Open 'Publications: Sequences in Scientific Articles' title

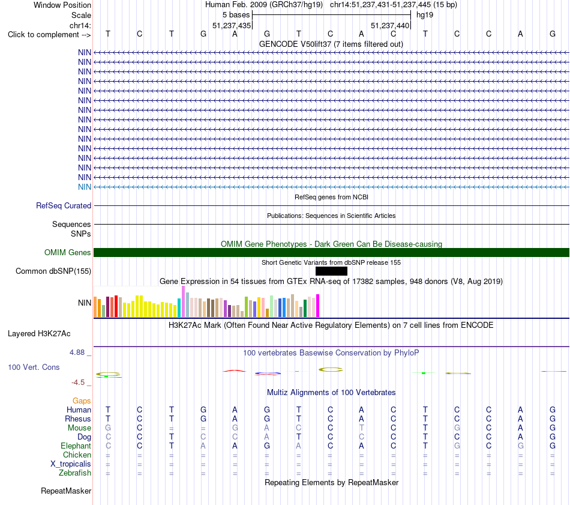click(331, 216)
